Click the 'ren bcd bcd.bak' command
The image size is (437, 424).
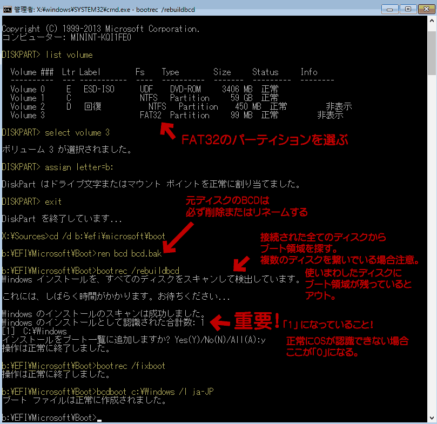coord(130,254)
